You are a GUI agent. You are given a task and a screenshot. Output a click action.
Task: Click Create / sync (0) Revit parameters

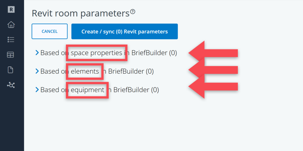click(x=124, y=32)
